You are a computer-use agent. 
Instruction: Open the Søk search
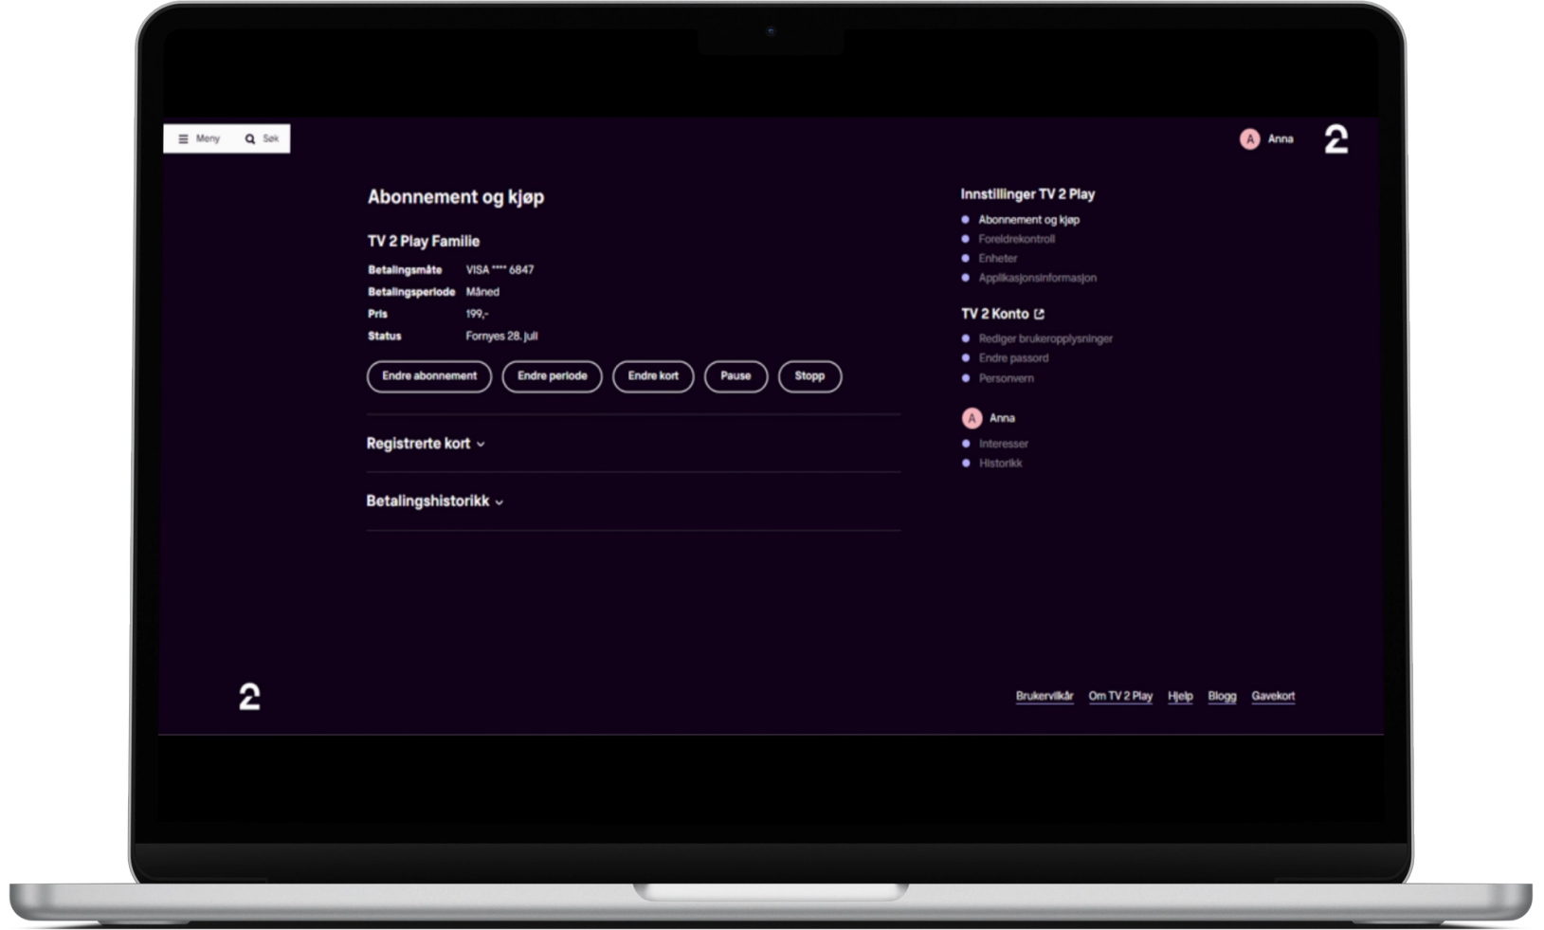tap(262, 138)
